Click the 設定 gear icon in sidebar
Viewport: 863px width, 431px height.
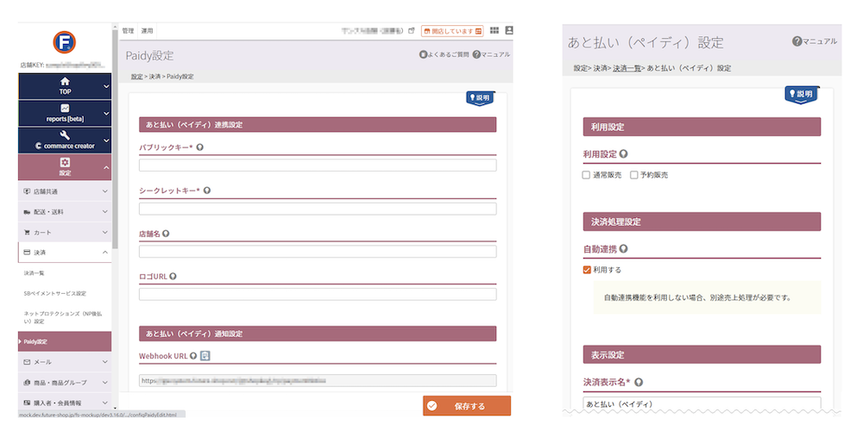65,162
